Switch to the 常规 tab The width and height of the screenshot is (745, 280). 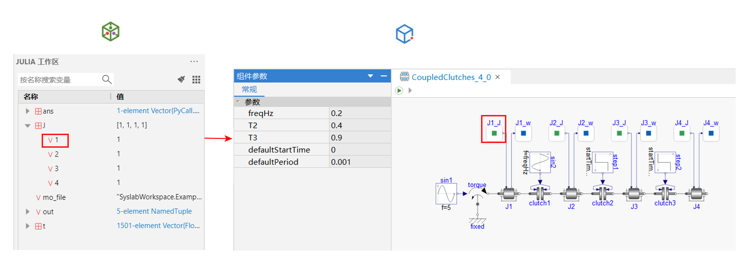pyautogui.click(x=249, y=89)
